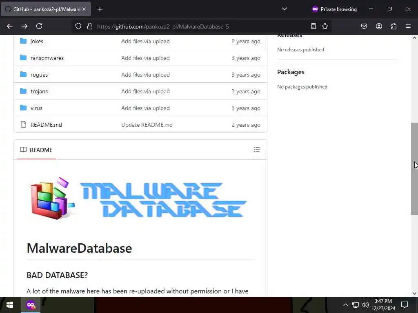Click the MalwareDatabase heading
The width and height of the screenshot is (418, 313).
(x=79, y=248)
